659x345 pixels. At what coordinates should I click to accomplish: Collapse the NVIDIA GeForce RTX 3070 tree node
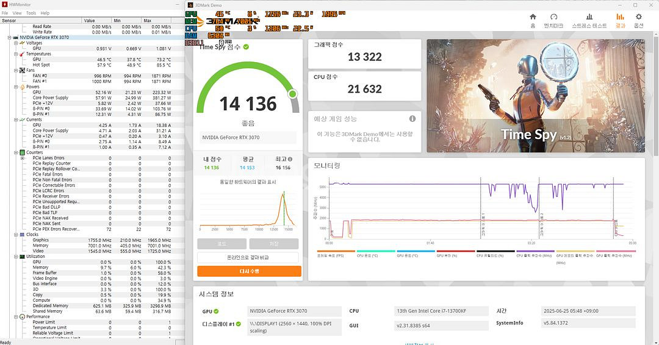(9, 37)
